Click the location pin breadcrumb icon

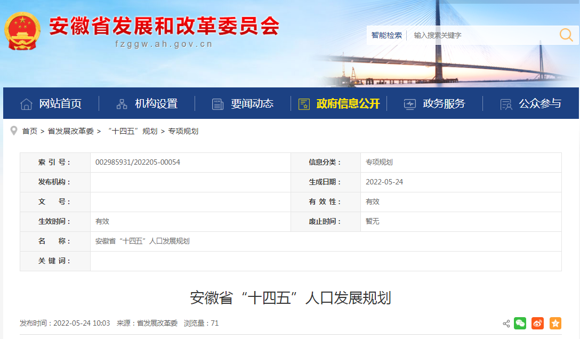pyautogui.click(x=14, y=131)
